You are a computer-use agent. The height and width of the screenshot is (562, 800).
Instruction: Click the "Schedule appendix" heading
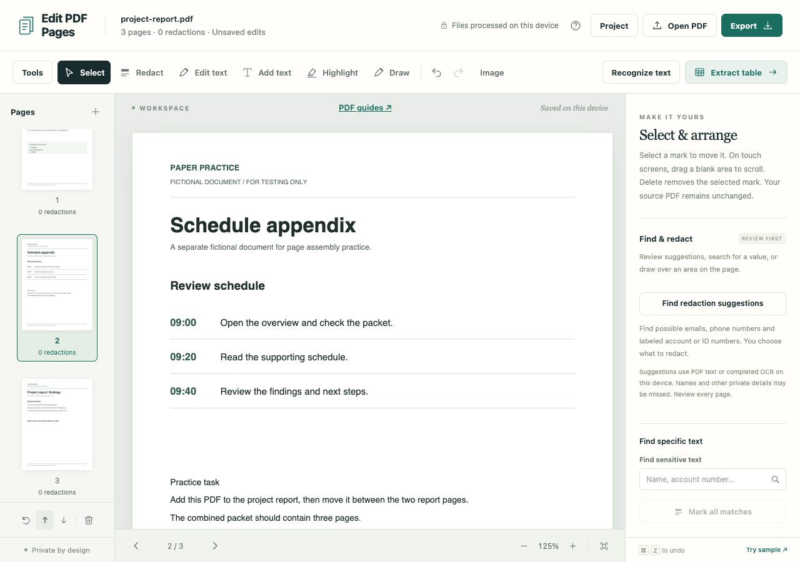point(263,225)
